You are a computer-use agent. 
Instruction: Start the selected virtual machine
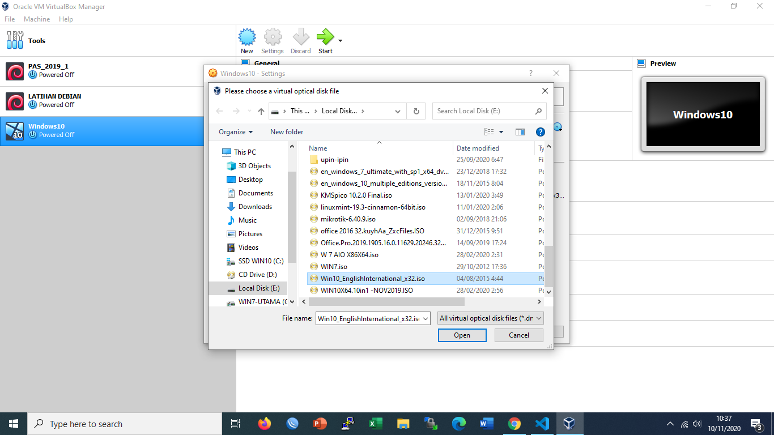point(325,41)
